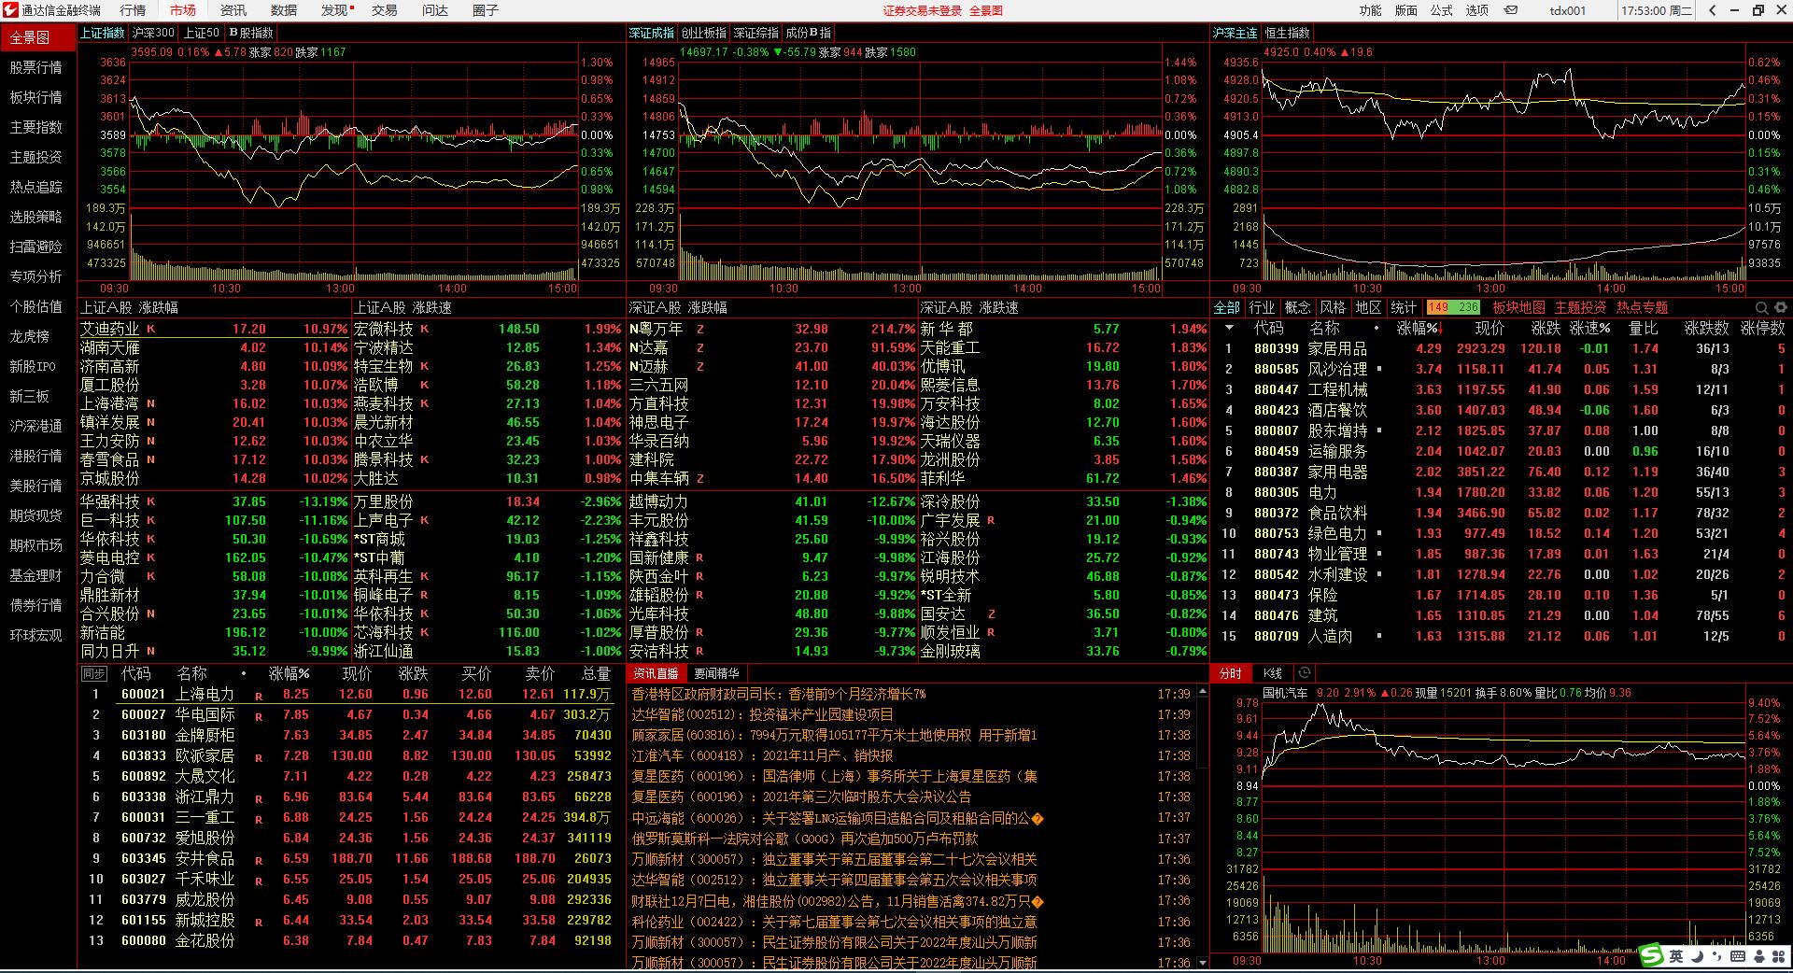Switch to 深证综指 tab

[755, 33]
